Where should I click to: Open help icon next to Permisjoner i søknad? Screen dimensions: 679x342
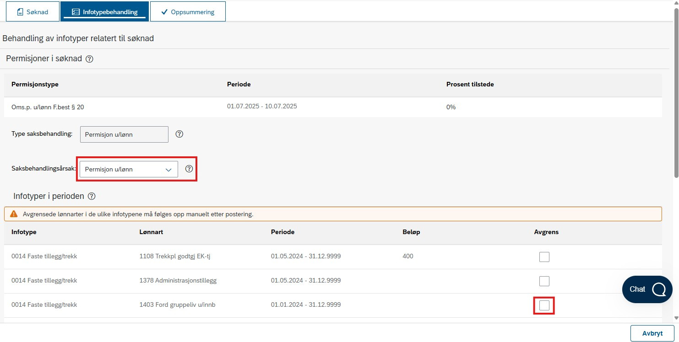tap(89, 59)
